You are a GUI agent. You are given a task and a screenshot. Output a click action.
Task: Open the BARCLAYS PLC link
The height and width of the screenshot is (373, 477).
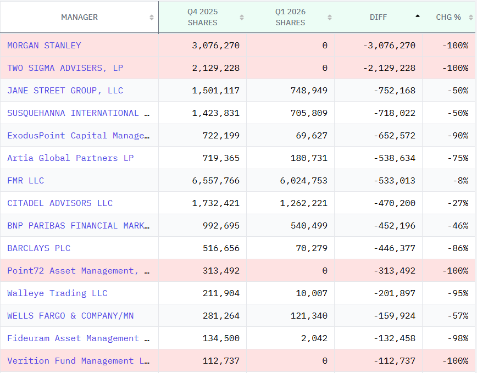(39, 248)
